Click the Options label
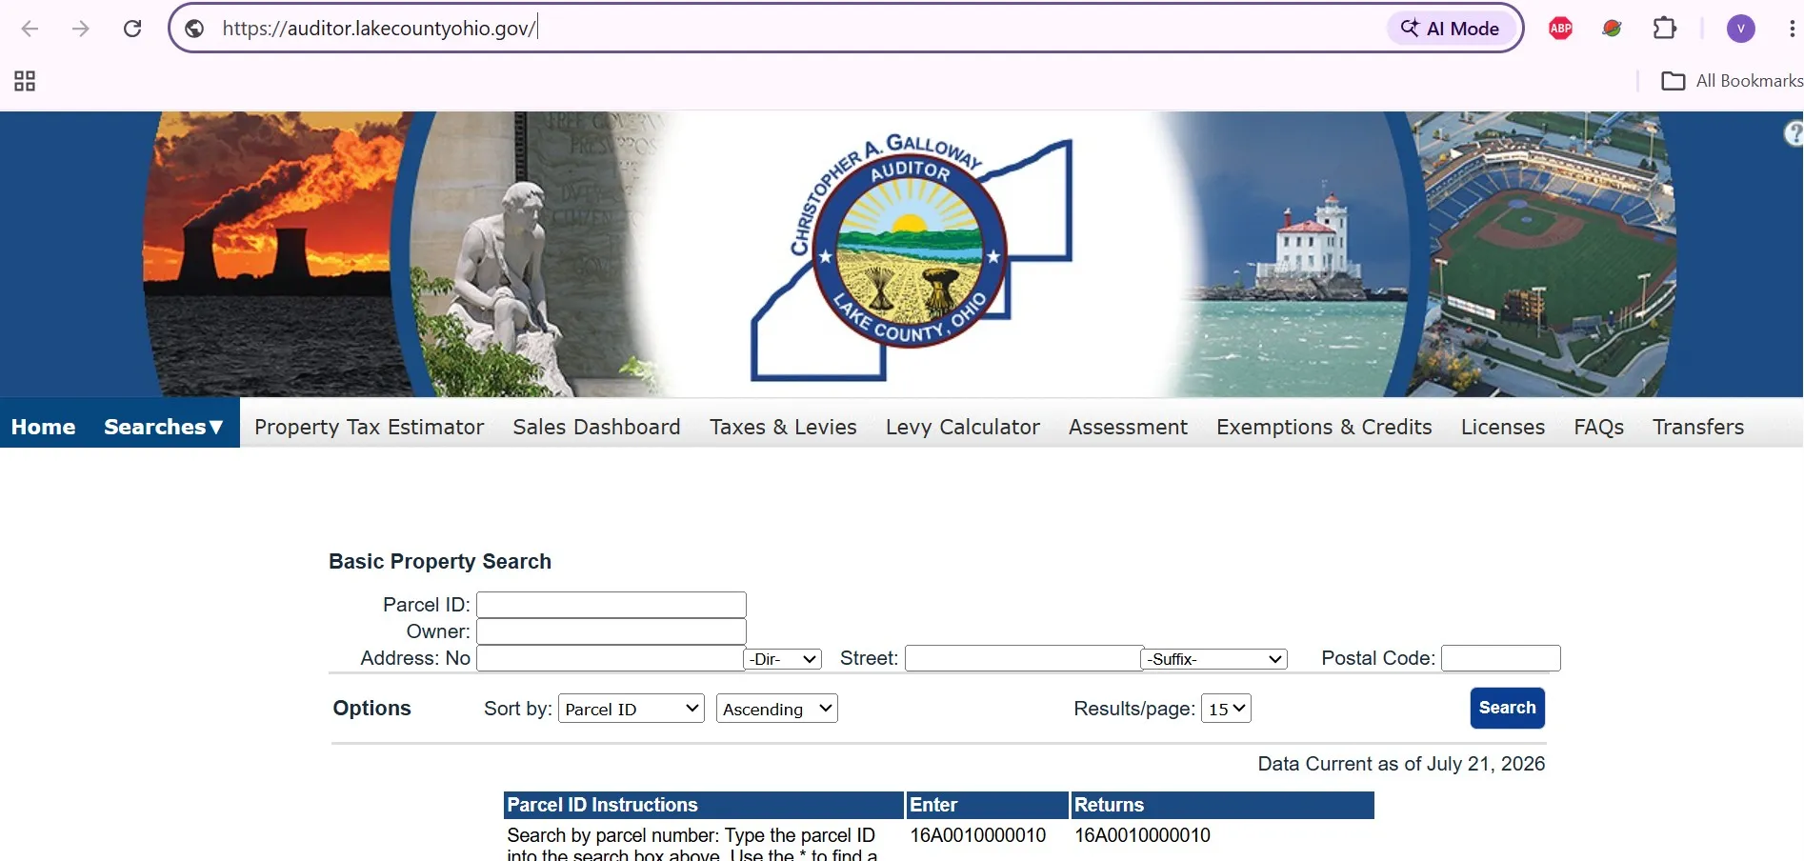1804x861 pixels. [x=372, y=709]
